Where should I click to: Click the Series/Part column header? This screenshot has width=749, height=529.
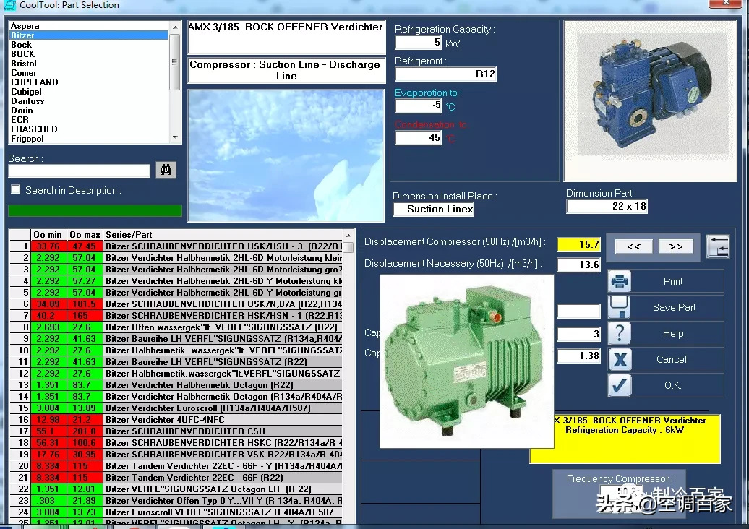tap(223, 235)
